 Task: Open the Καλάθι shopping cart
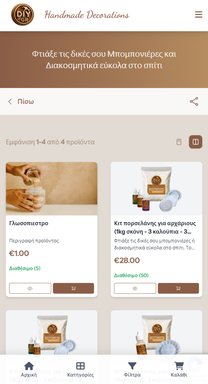179,369
